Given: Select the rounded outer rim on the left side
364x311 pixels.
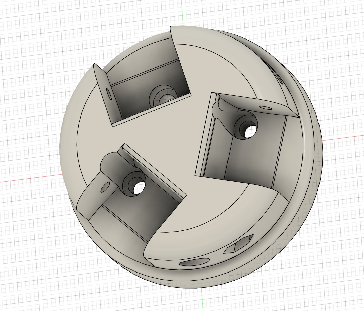Looking at the screenshot, I should click(x=69, y=141).
